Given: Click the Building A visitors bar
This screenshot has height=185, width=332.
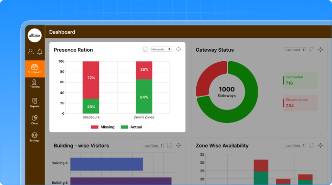Looking at the screenshot, I should (106, 164).
